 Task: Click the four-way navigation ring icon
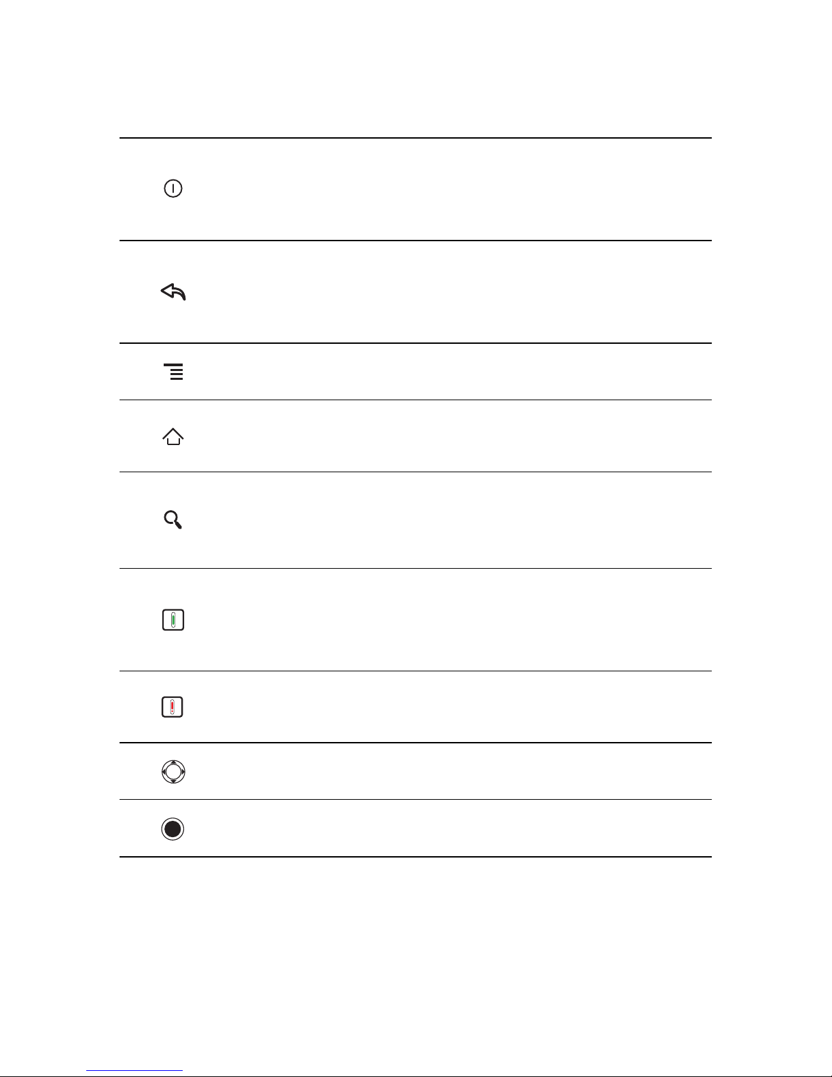pyautogui.click(x=173, y=772)
